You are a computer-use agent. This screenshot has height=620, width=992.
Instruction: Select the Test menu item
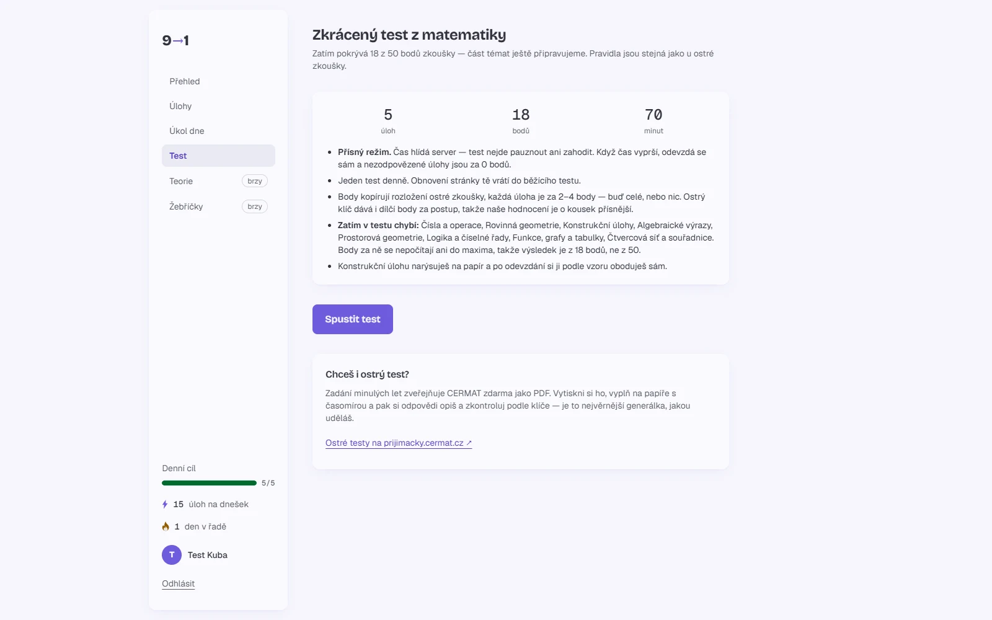tap(218, 156)
